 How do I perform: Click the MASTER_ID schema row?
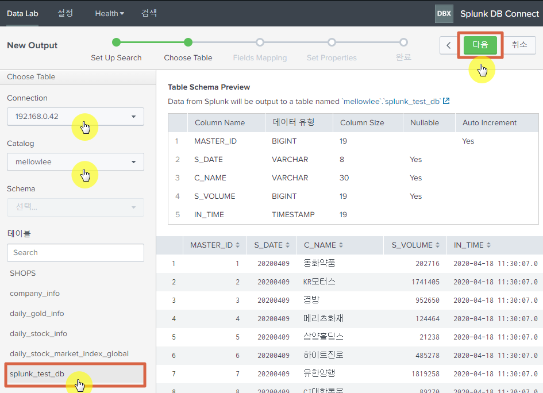tap(353, 141)
